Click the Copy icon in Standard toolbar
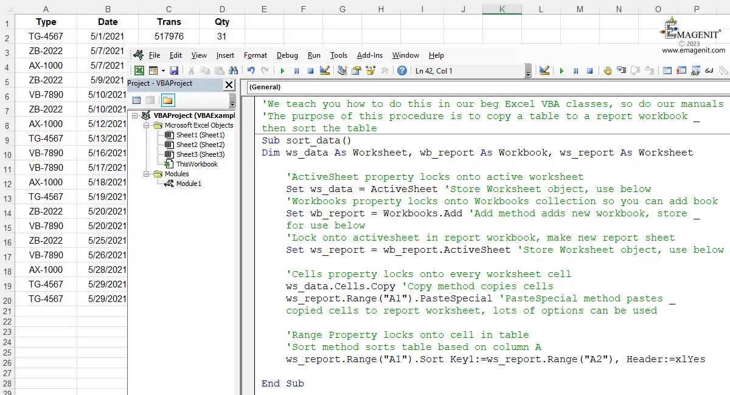Viewport: 730px width, 395px height. [x=205, y=70]
